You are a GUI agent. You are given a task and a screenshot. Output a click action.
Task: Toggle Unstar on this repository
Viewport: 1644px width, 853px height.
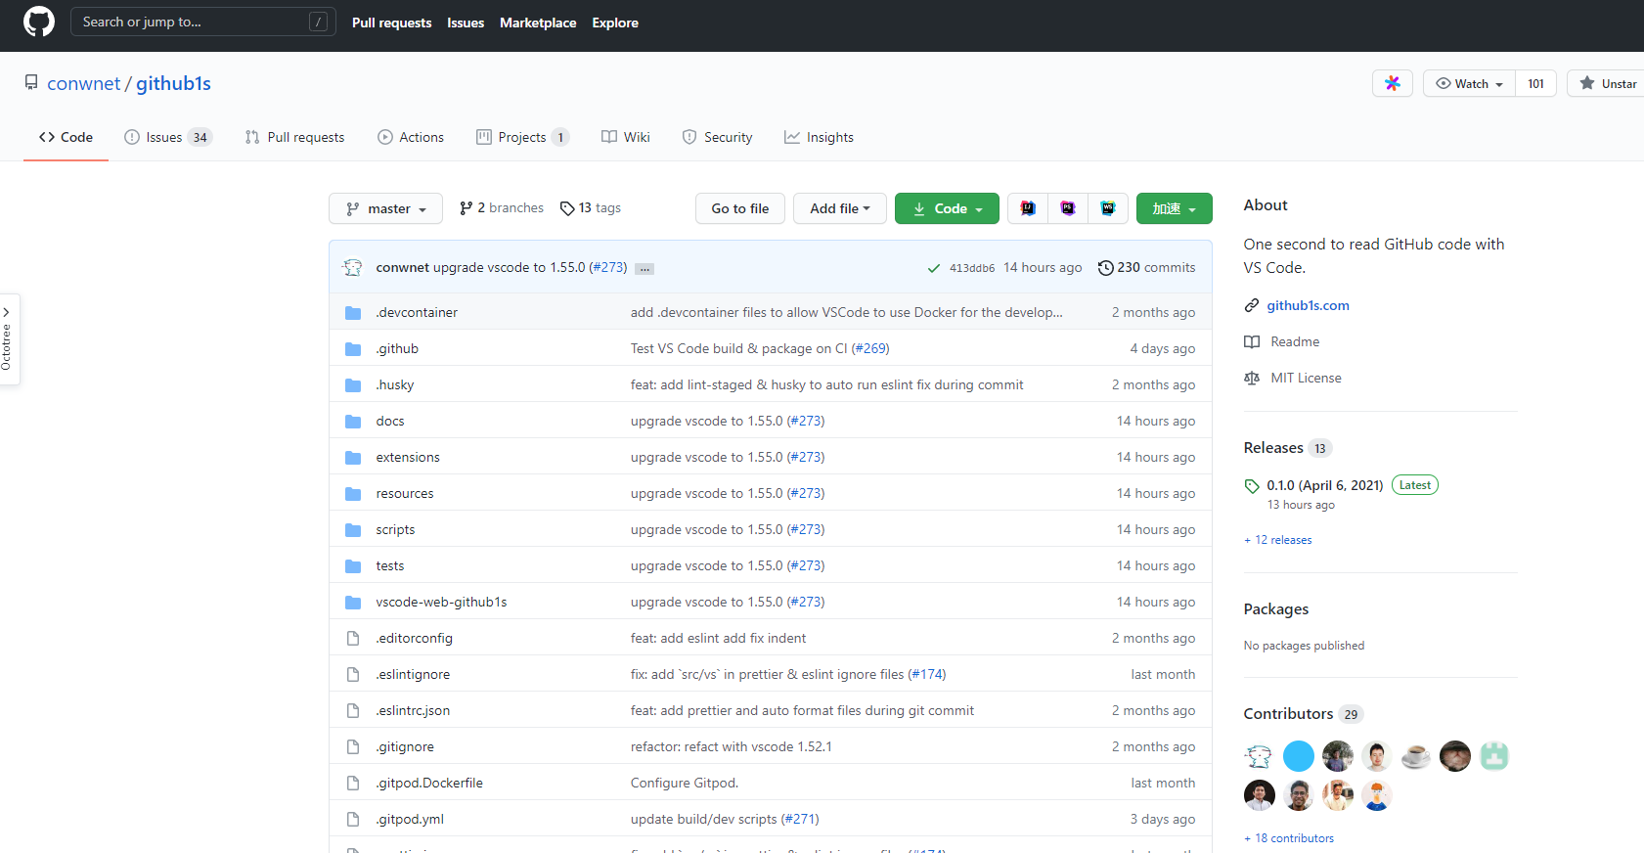pos(1608,83)
